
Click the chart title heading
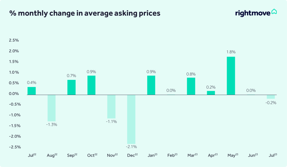pos(85,13)
